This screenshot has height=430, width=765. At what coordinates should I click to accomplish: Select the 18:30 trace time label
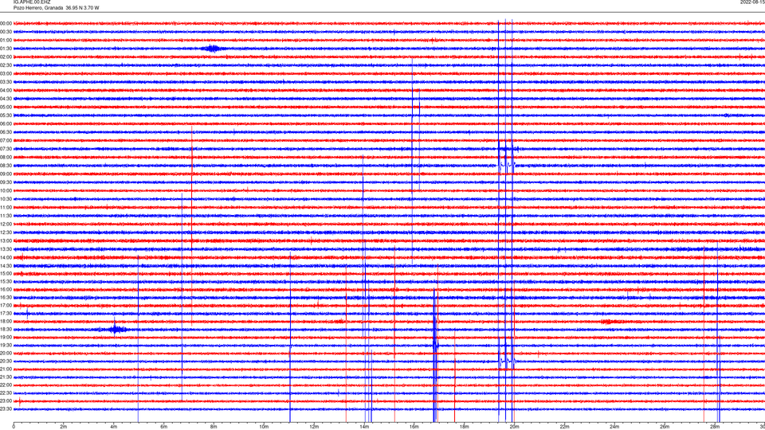coord(6,330)
